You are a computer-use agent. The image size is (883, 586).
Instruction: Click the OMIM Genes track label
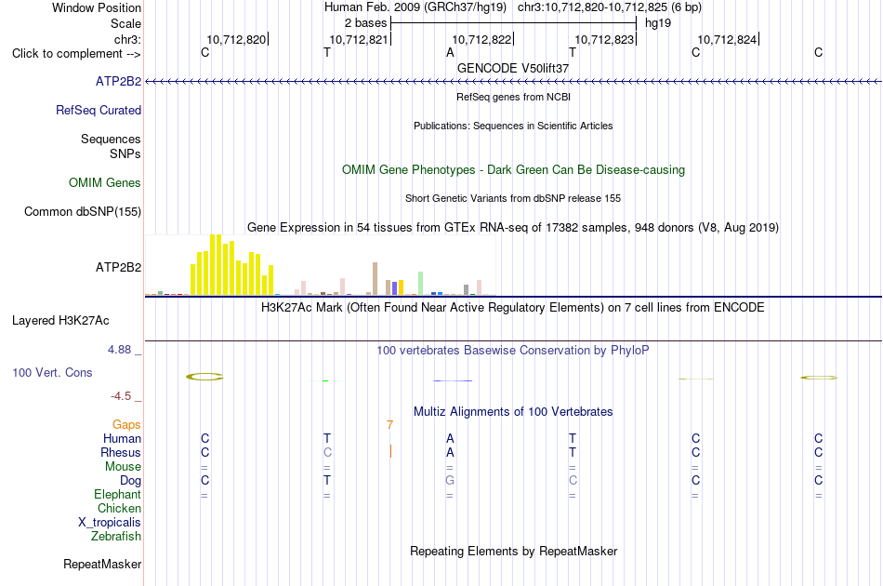coord(105,182)
